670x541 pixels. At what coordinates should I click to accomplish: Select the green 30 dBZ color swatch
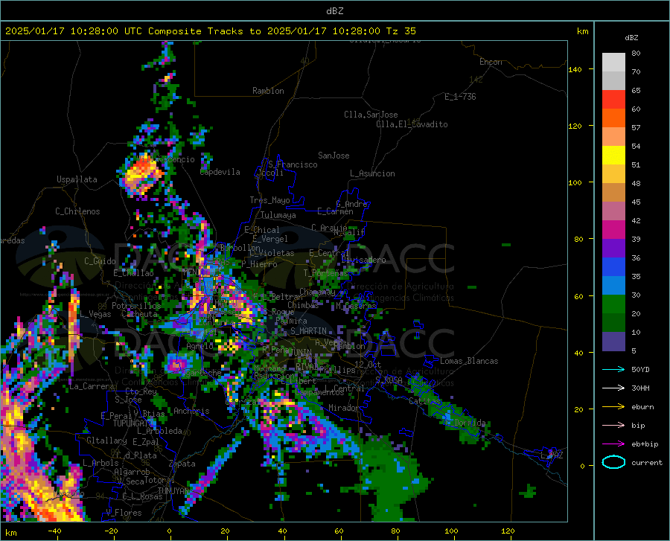pos(613,304)
